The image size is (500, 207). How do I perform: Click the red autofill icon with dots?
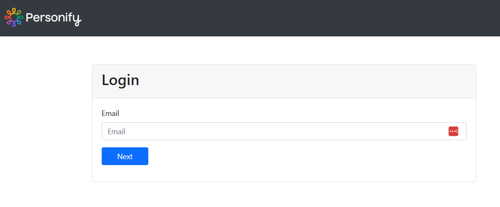click(453, 131)
